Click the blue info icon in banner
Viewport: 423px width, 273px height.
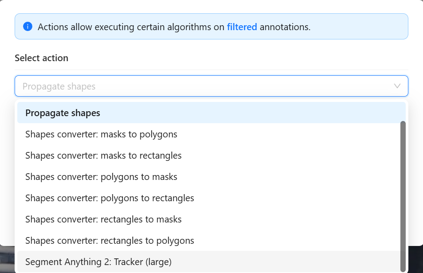click(x=27, y=27)
